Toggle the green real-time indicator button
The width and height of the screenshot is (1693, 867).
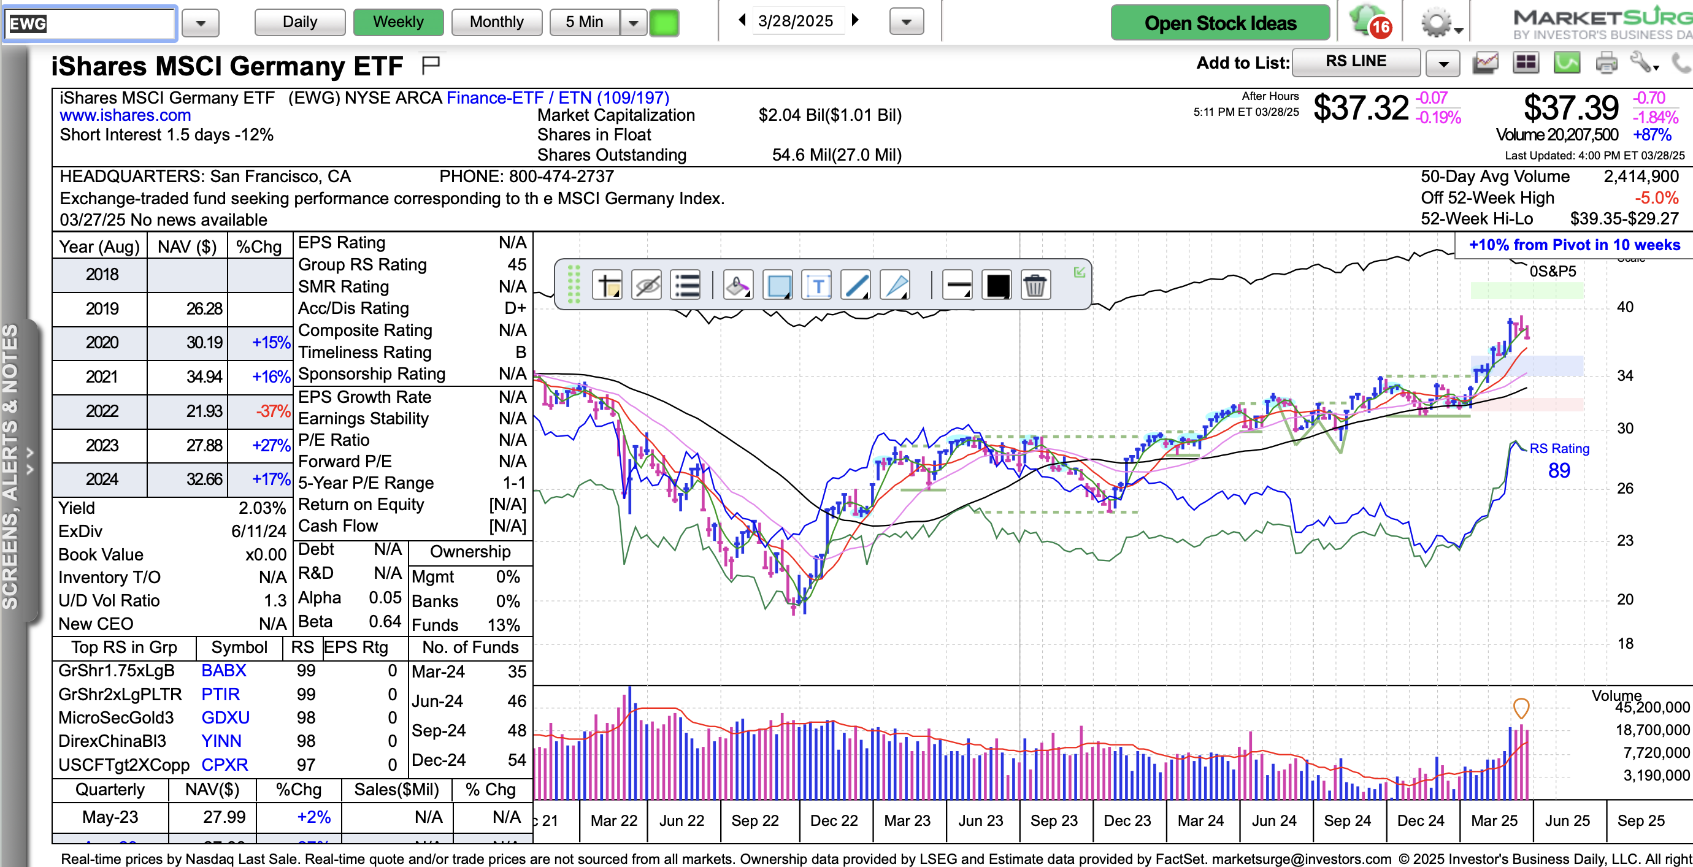click(x=664, y=23)
